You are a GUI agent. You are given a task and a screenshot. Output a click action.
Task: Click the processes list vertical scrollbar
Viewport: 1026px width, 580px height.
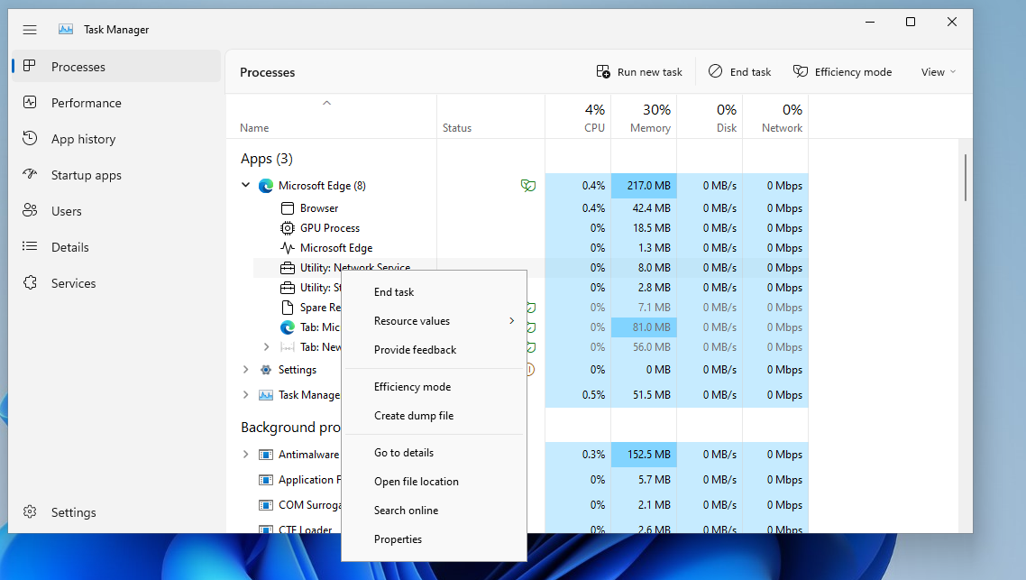966,178
